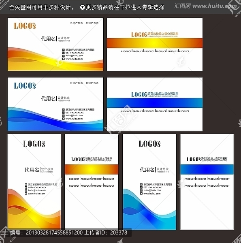Select the orange band vertical card back

(x=92, y=182)
